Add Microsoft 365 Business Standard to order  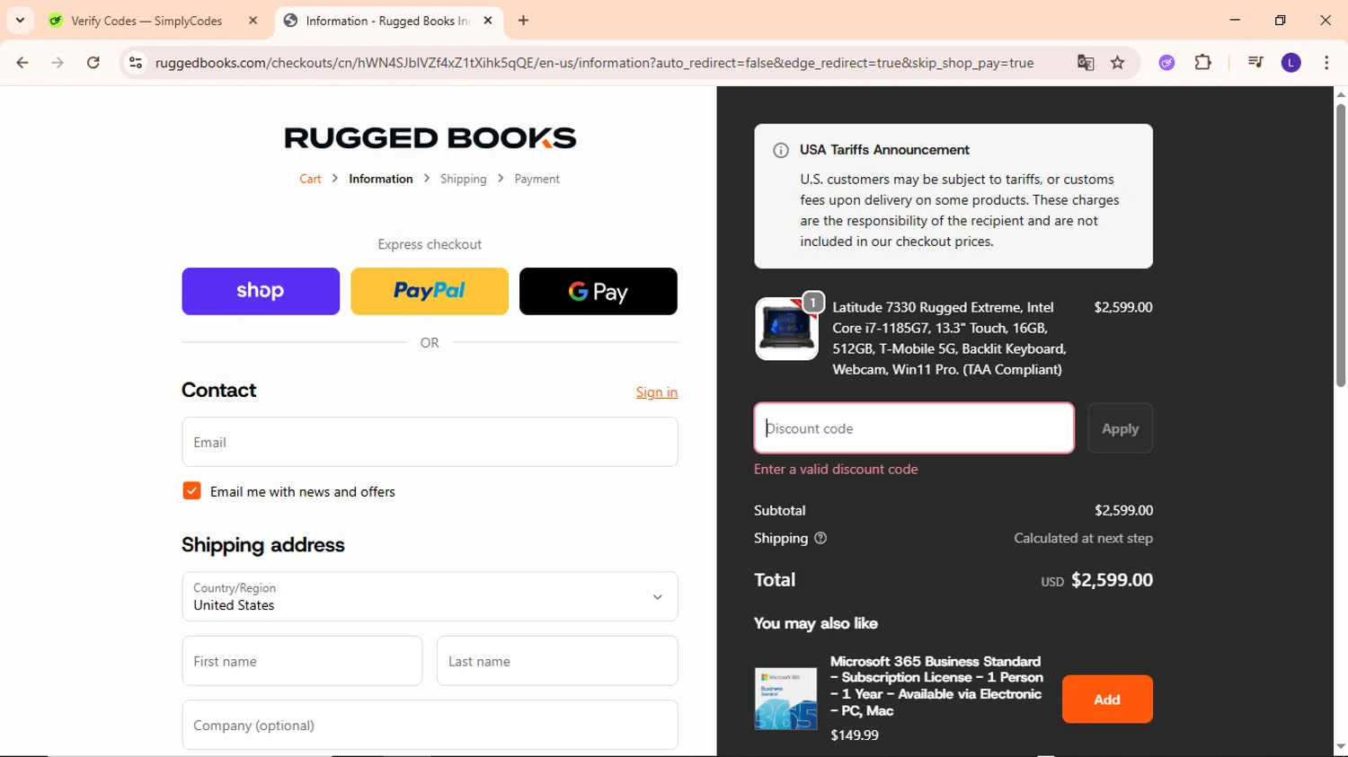[1107, 699]
